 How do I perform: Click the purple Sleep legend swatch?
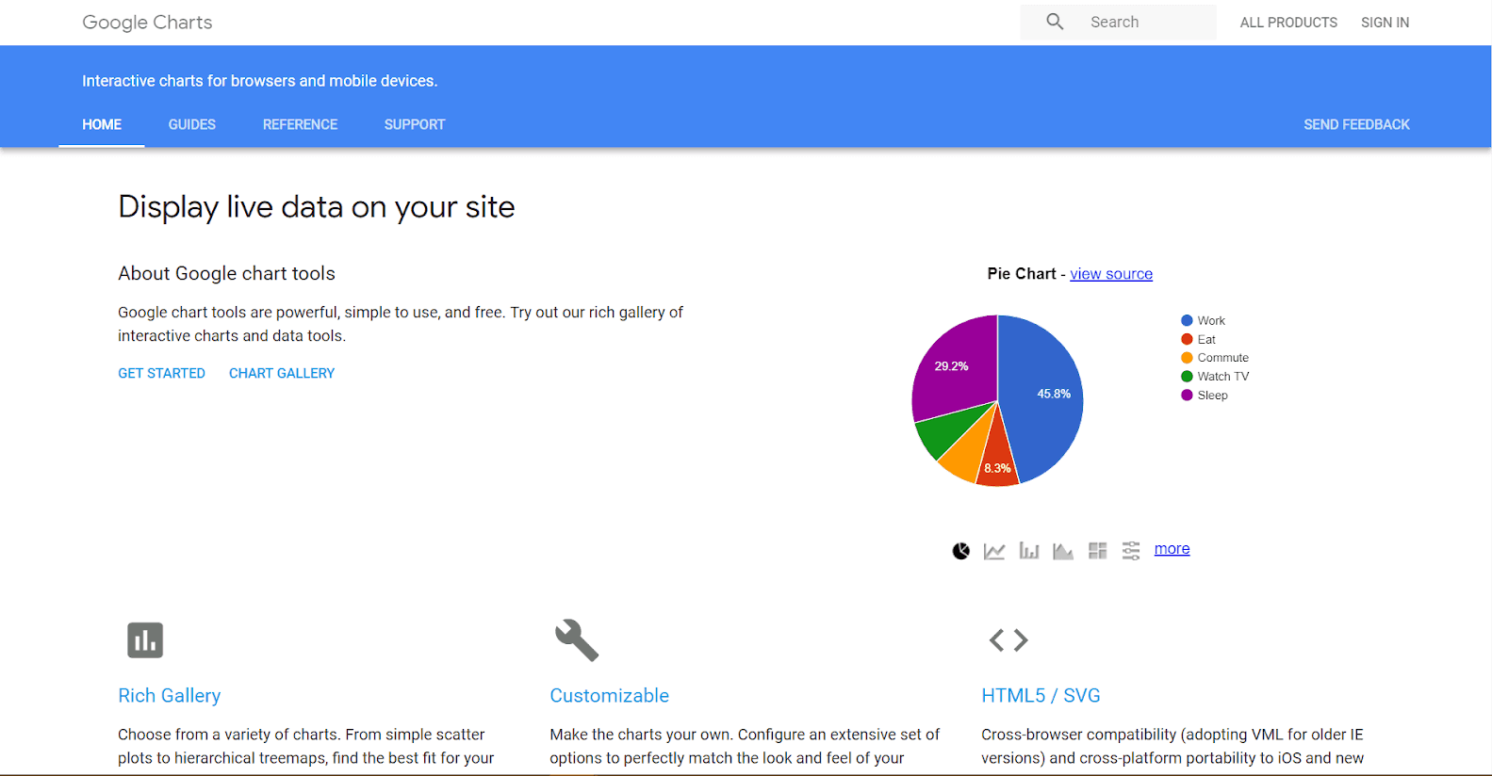(x=1187, y=395)
